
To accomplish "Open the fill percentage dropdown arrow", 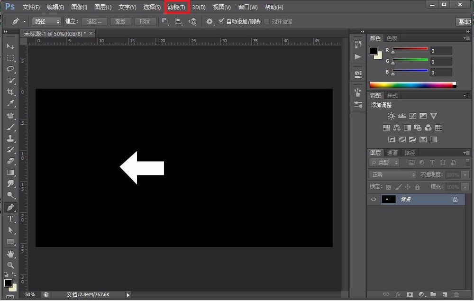I will click(465, 187).
